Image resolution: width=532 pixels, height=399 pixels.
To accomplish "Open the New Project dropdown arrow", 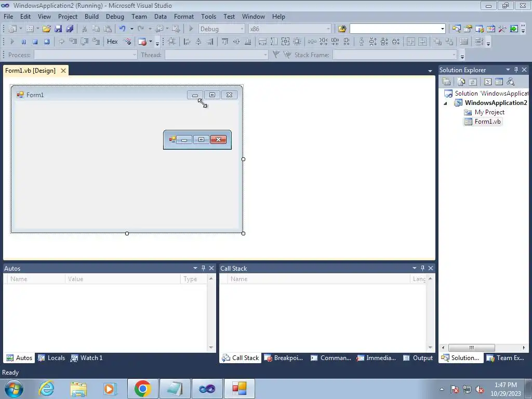I will [21, 29].
